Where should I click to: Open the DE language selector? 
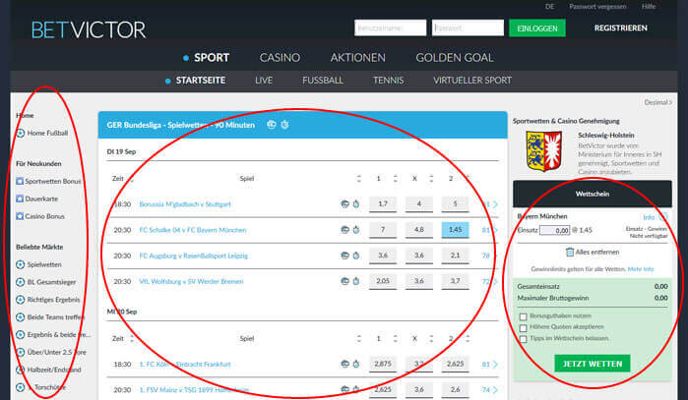click(x=549, y=7)
